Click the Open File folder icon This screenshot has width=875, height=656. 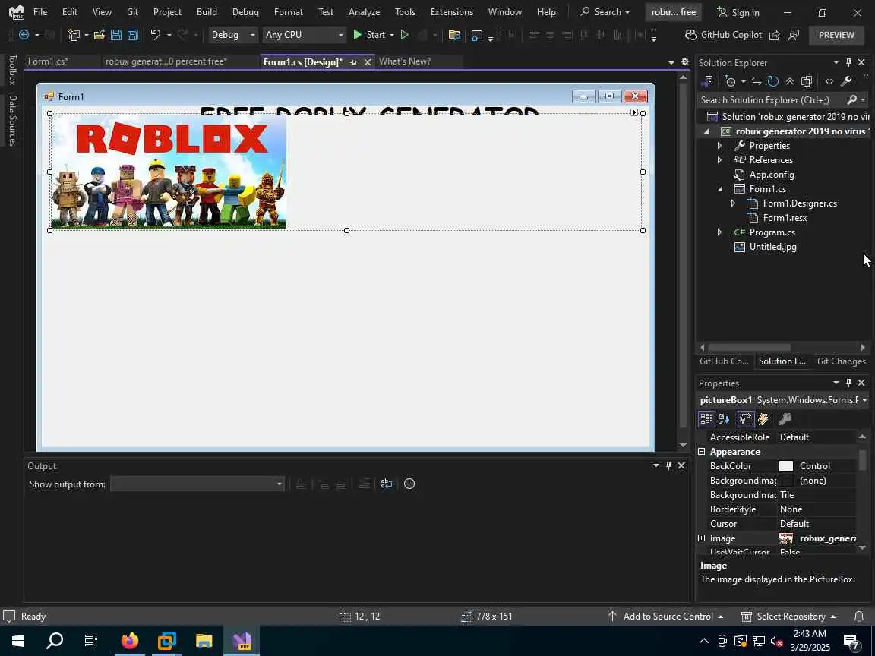(100, 35)
